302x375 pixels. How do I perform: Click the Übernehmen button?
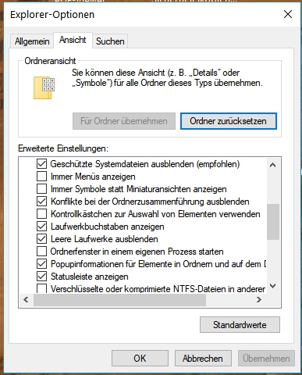(266, 359)
